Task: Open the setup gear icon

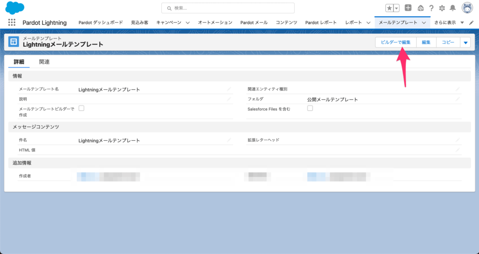Action: (x=442, y=8)
